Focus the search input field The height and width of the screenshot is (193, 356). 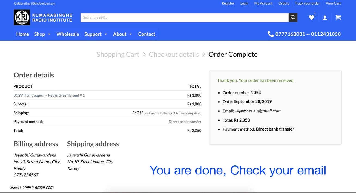click(185, 17)
